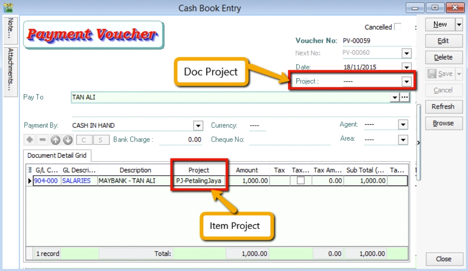Click the add row plus icon
468x271 pixels.
[30, 140]
